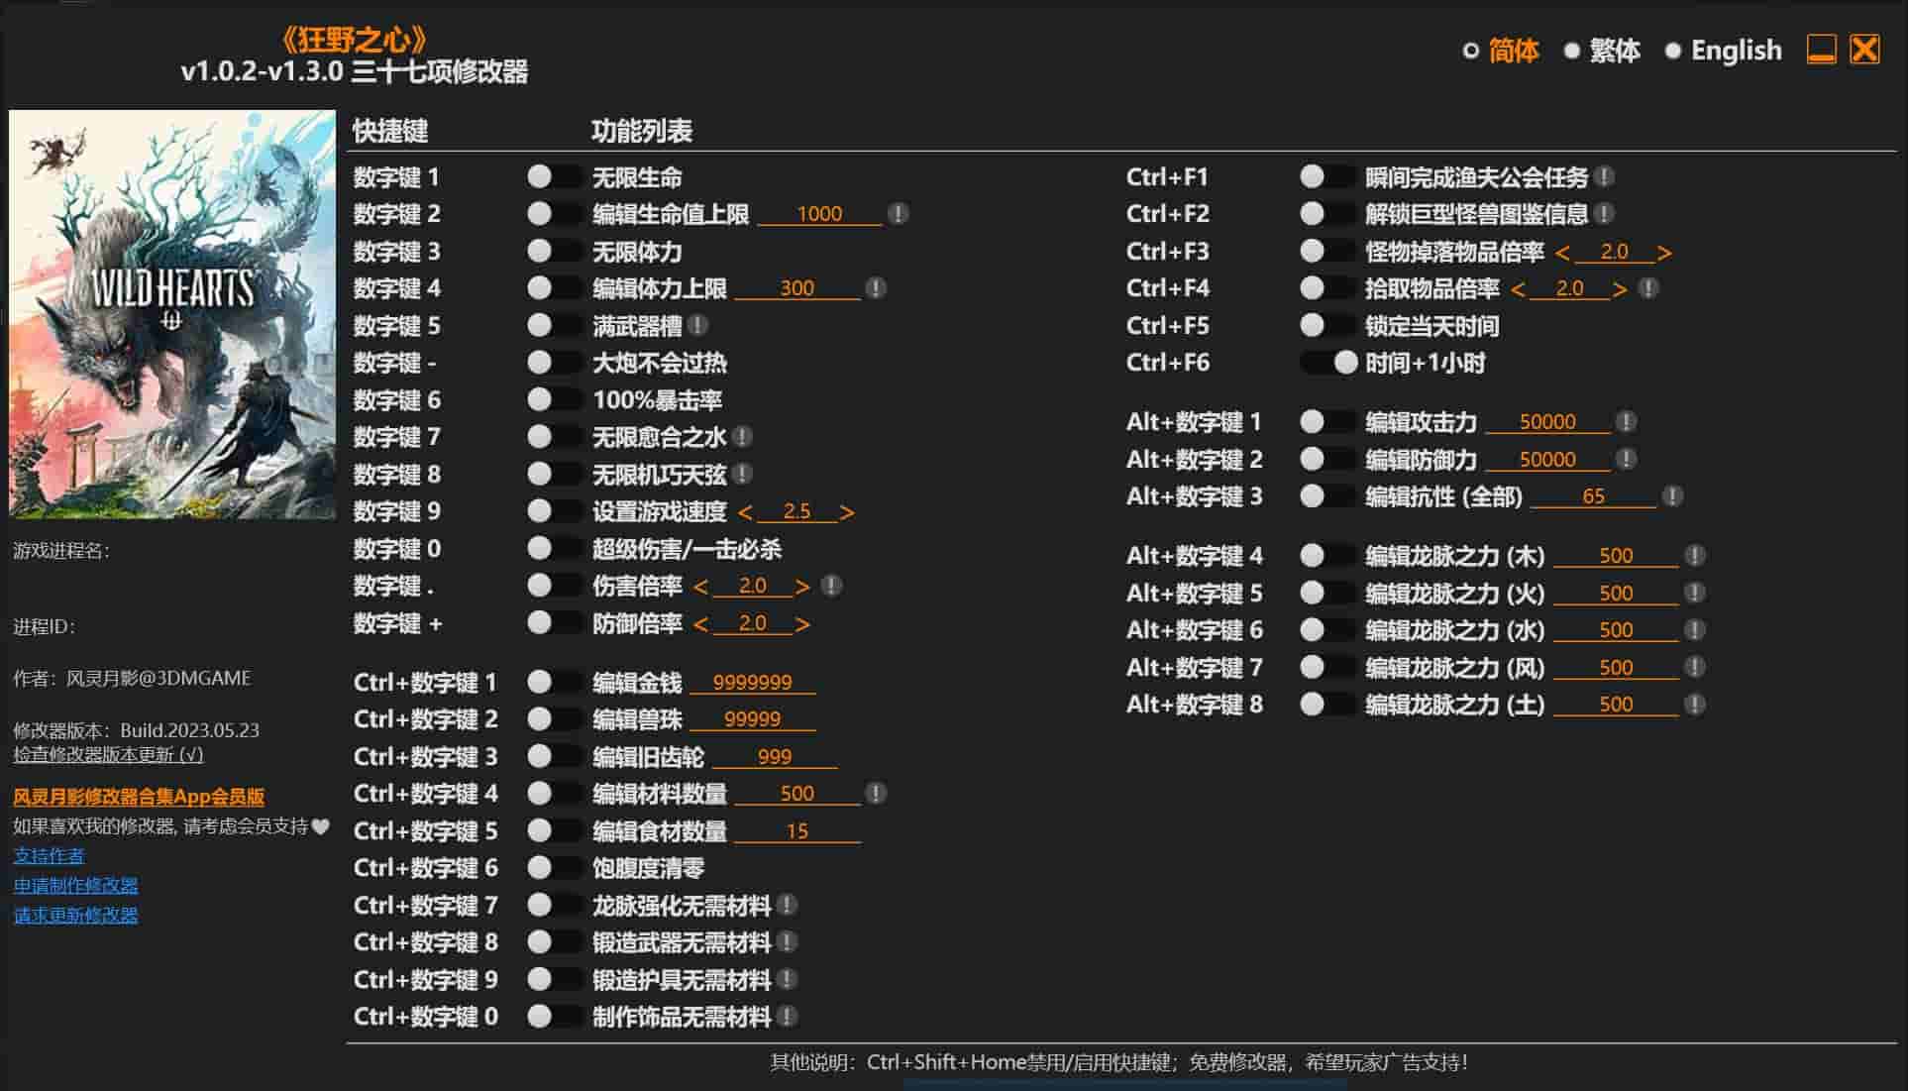Increase 怪物掉落物品倍率 with right arrow
This screenshot has height=1091, width=1908.
(x=1664, y=253)
